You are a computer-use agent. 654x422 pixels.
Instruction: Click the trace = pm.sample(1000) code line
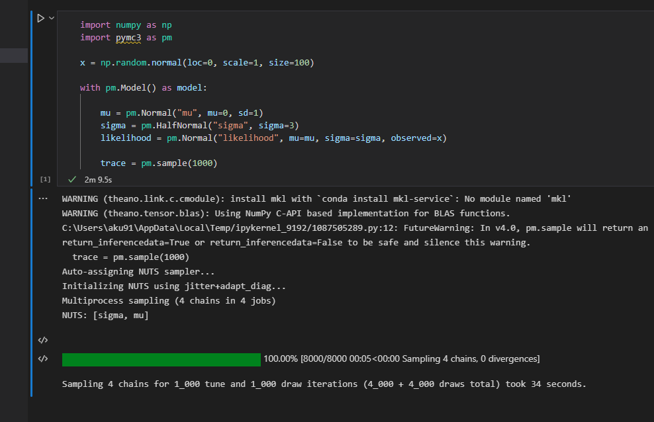point(158,163)
